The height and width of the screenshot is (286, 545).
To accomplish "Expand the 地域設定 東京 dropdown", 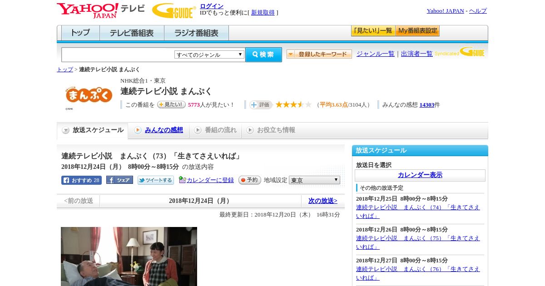I will click(x=314, y=180).
